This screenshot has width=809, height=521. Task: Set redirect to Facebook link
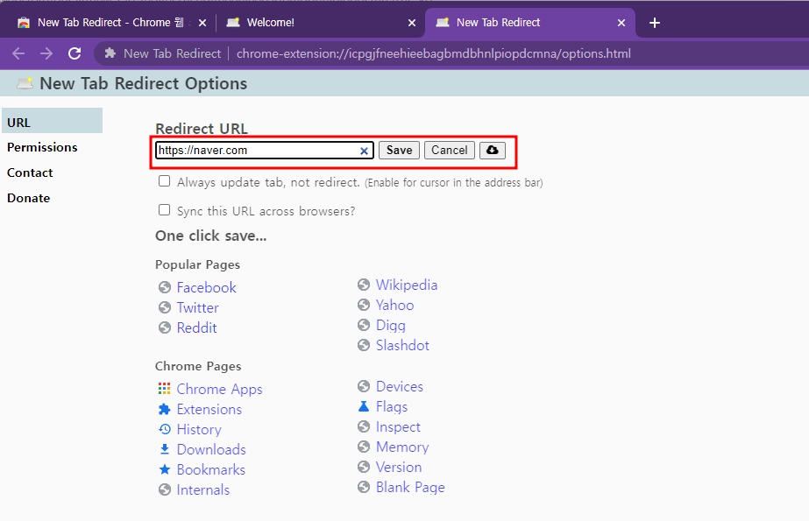pyautogui.click(x=206, y=287)
